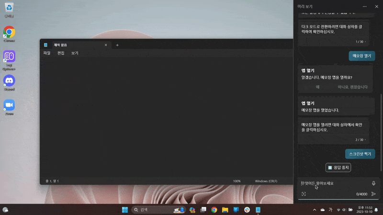Click the 1 / 30 turn counter
Viewport: 383px width, 215px height.
[x=360, y=42]
